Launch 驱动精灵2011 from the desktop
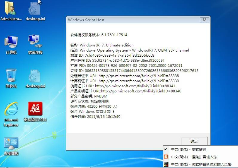 [35, 112]
